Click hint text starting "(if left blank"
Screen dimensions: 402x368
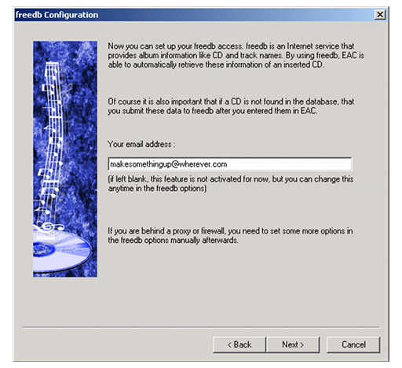click(231, 184)
